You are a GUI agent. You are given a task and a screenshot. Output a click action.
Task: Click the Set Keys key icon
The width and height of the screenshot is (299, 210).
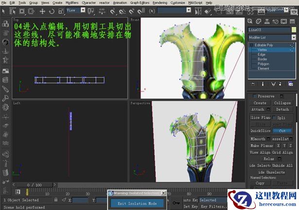(x=176, y=203)
